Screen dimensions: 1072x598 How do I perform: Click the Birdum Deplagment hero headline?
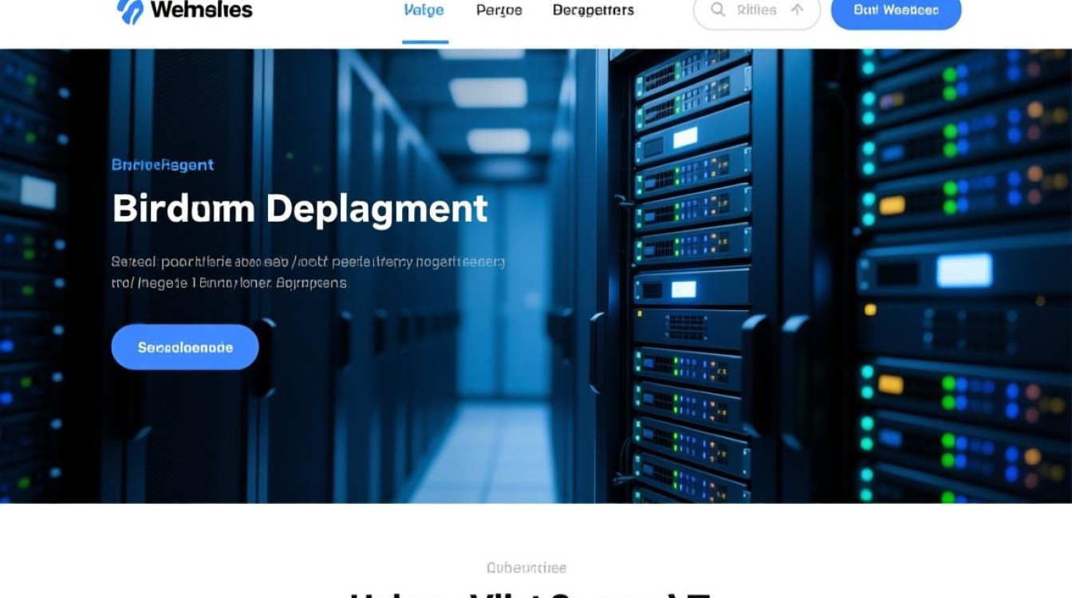299,209
